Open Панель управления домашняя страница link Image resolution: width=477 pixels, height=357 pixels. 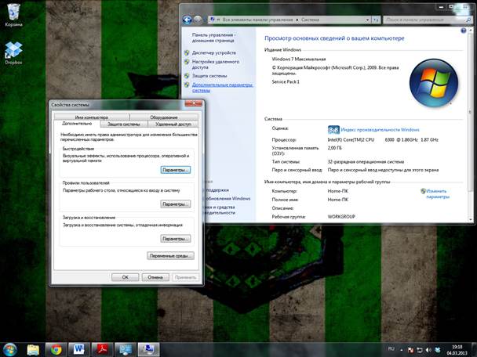213,38
